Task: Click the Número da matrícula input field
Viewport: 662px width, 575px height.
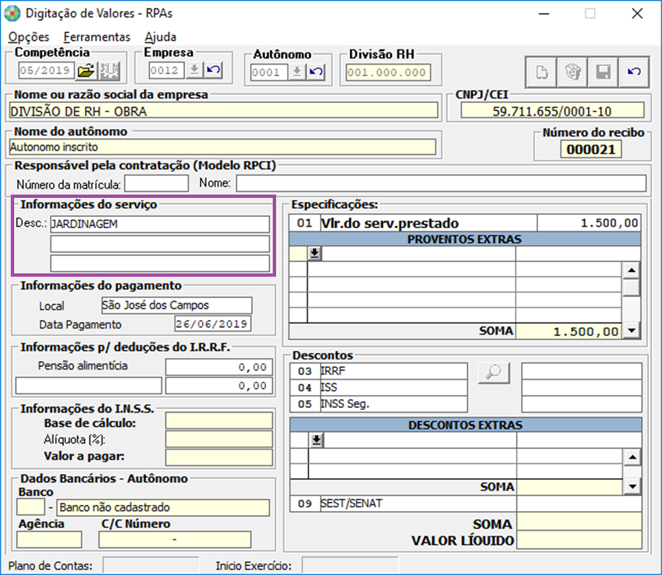Action: (156, 182)
